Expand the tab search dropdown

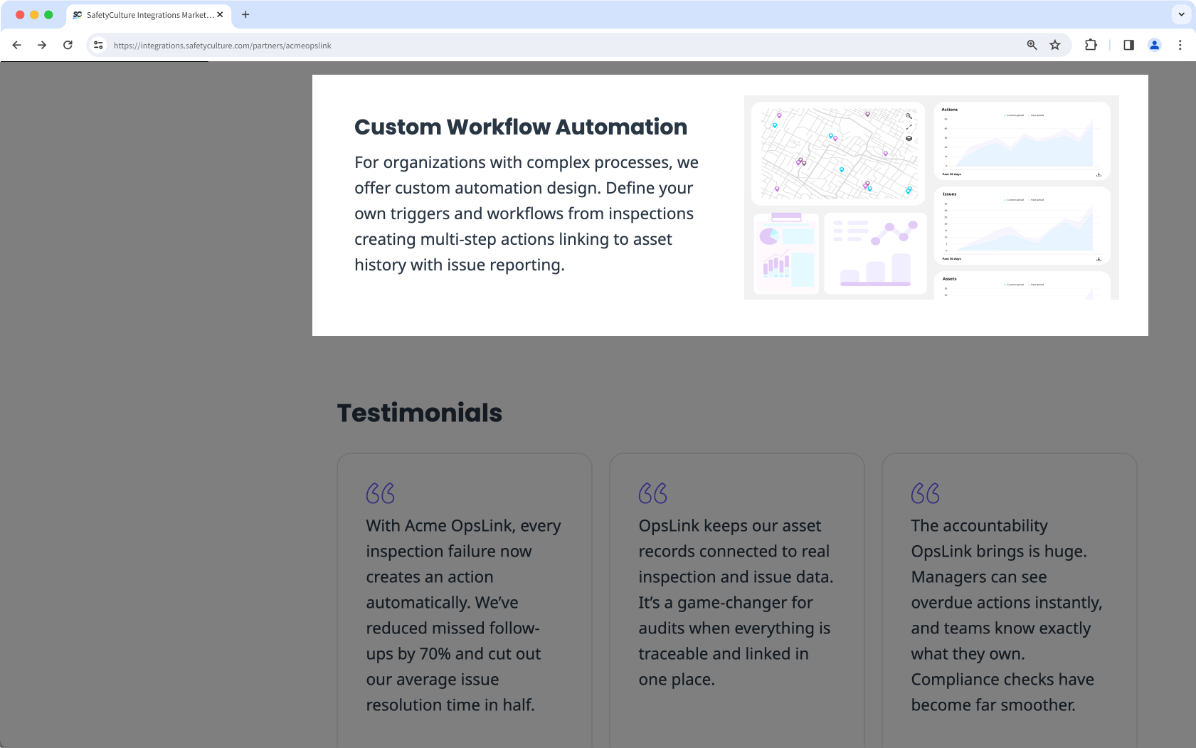click(1181, 14)
